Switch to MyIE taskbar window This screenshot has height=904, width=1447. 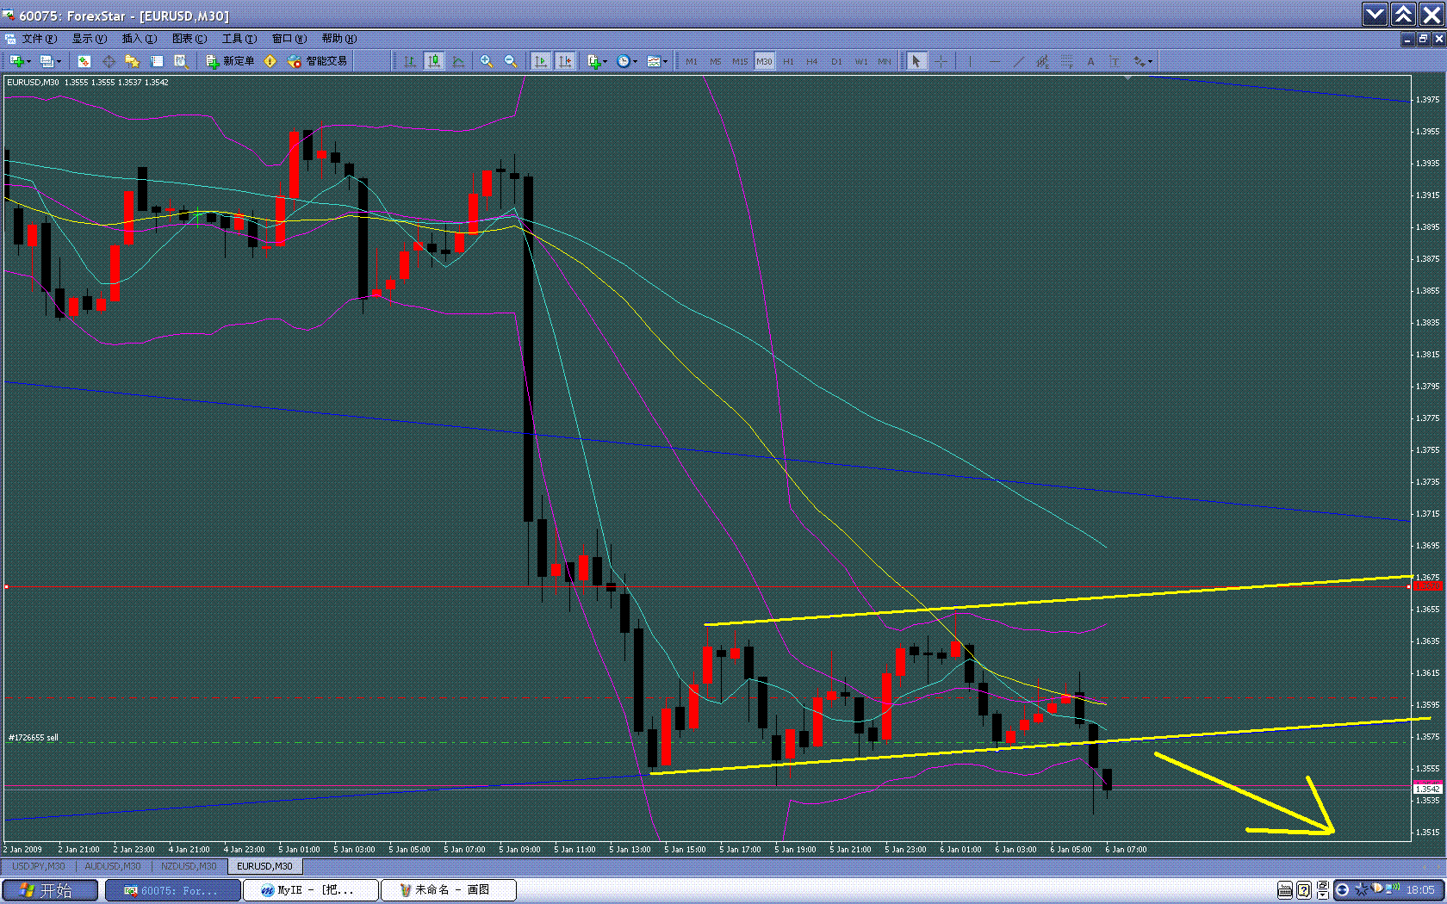[x=312, y=890]
